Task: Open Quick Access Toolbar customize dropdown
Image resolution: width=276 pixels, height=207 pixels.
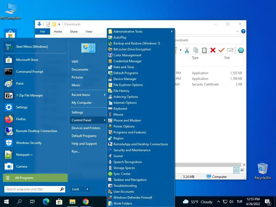Action: [x=59, y=25]
